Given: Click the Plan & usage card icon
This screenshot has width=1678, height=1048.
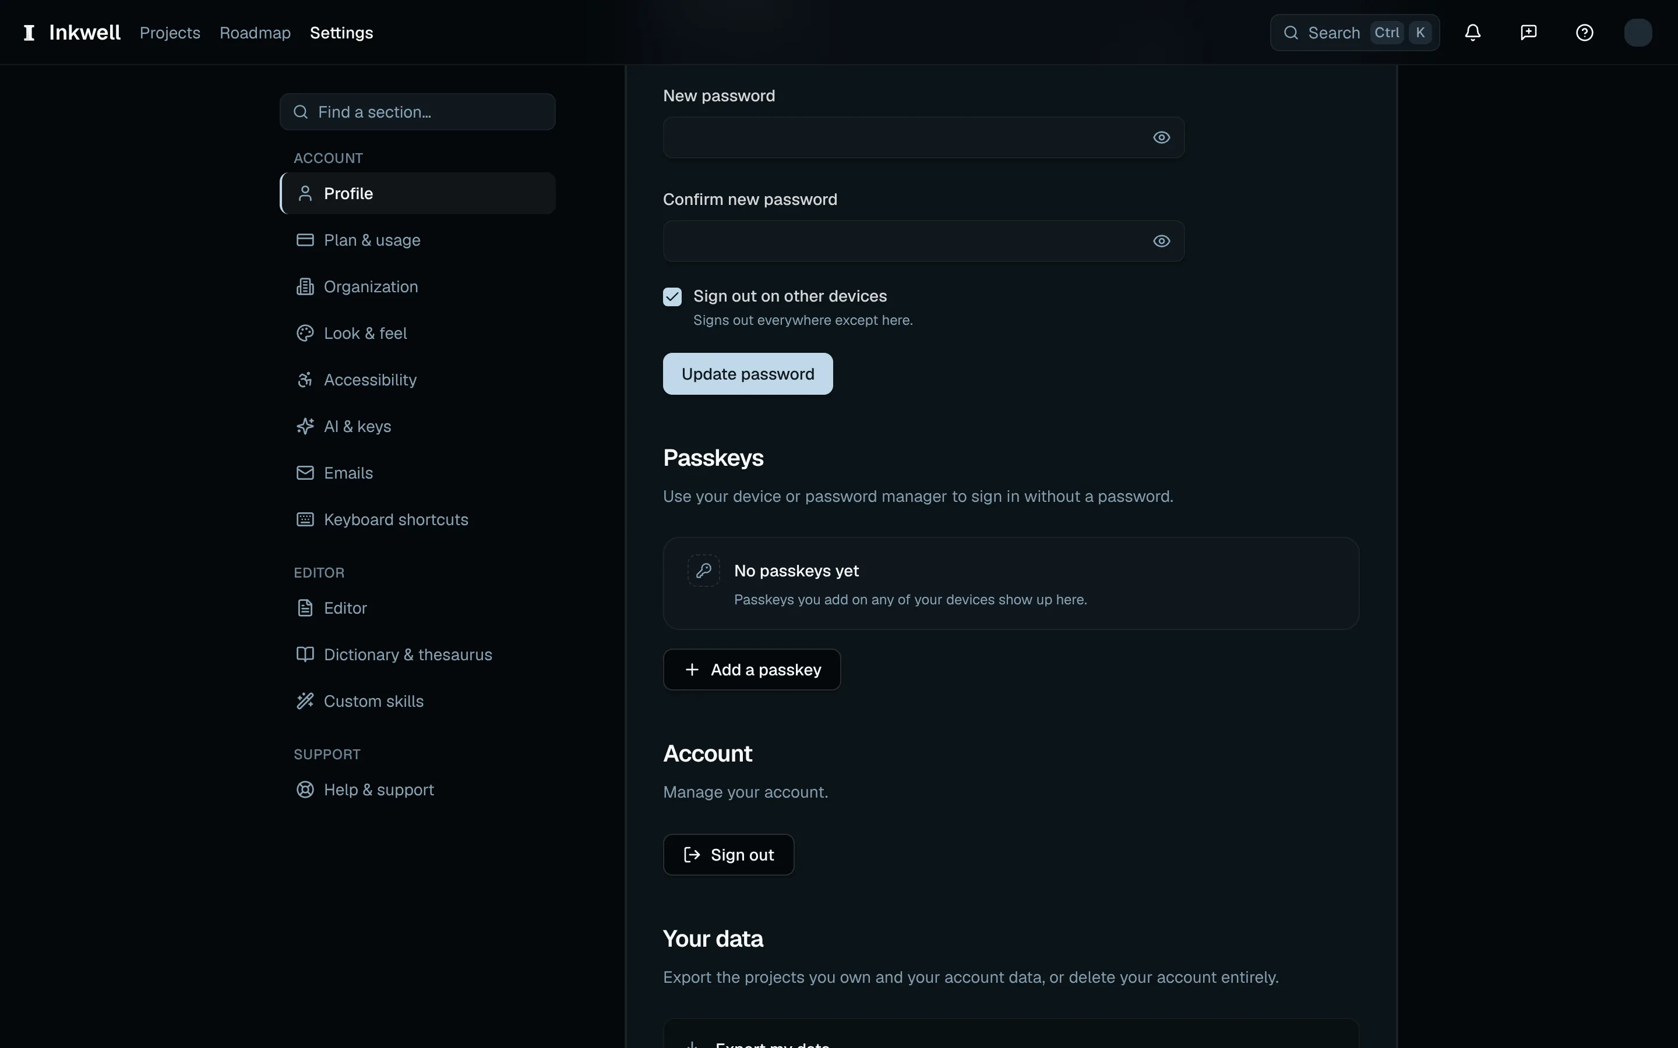Looking at the screenshot, I should (x=305, y=240).
